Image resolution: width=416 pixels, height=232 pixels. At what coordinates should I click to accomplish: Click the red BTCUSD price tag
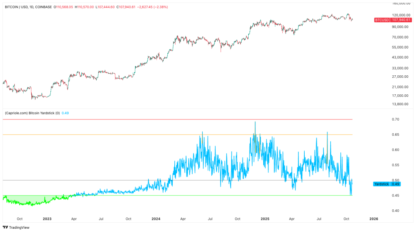387,19
